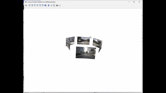The image size is (166, 93).
Task: Set view along the first Z axis button
Action: click(40, 5)
